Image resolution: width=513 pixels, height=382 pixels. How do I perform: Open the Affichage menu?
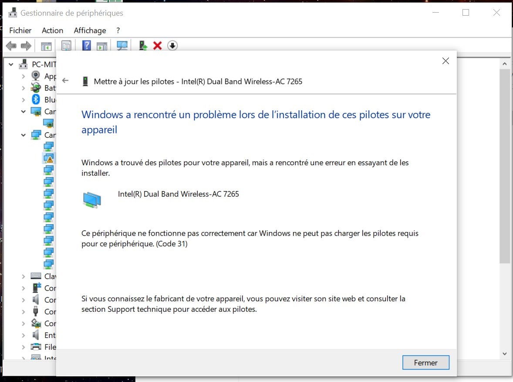pos(90,31)
